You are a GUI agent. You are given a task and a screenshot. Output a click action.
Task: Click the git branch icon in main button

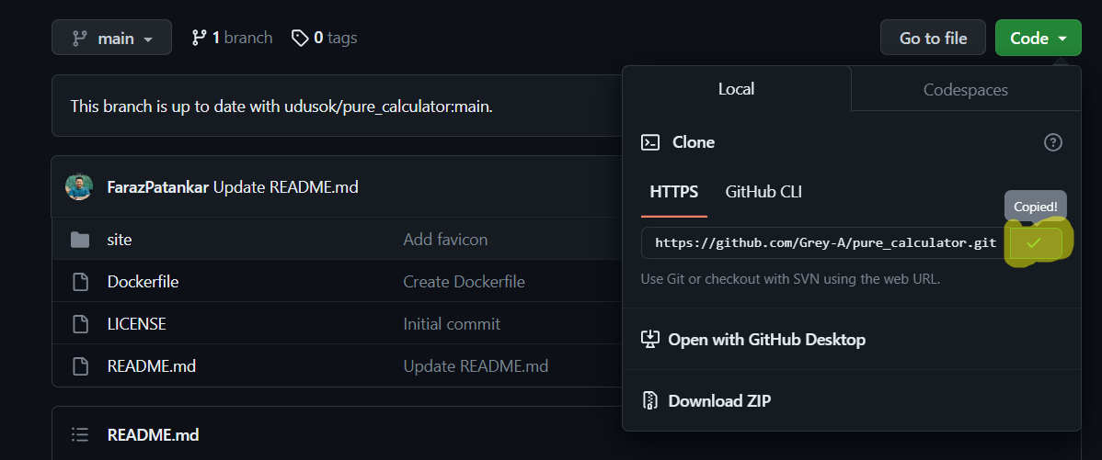point(79,38)
